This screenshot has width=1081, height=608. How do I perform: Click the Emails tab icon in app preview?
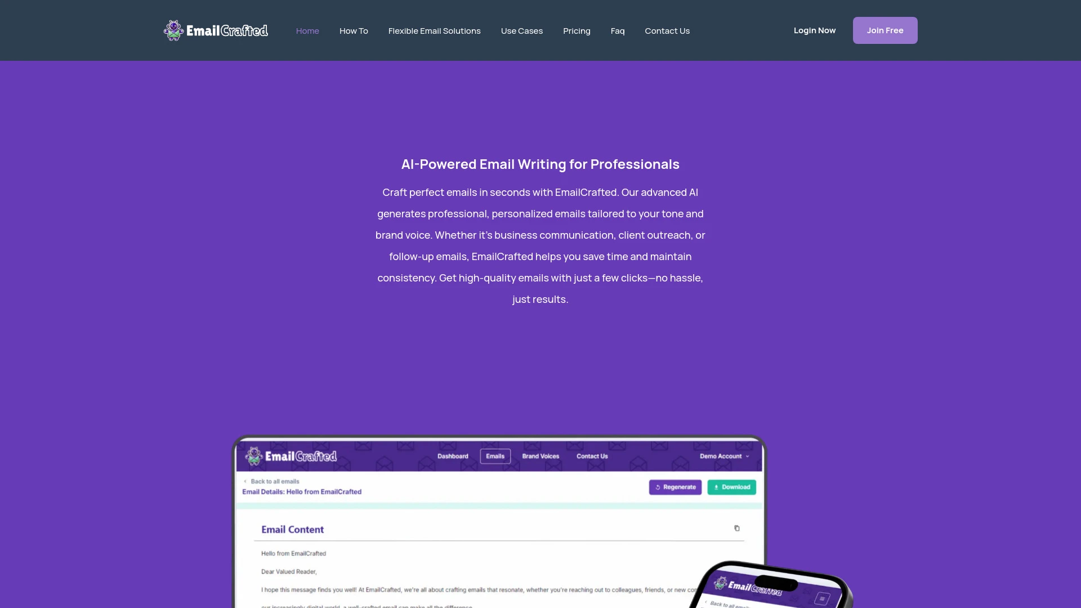(x=494, y=456)
